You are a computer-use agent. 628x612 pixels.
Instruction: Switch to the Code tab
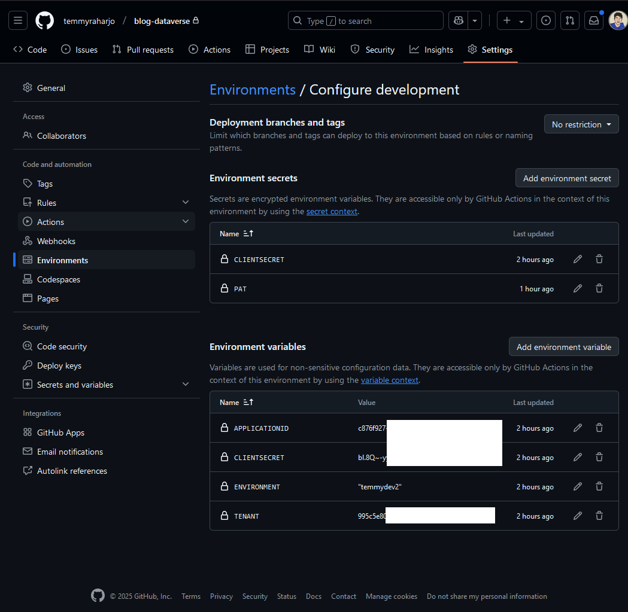pos(31,50)
